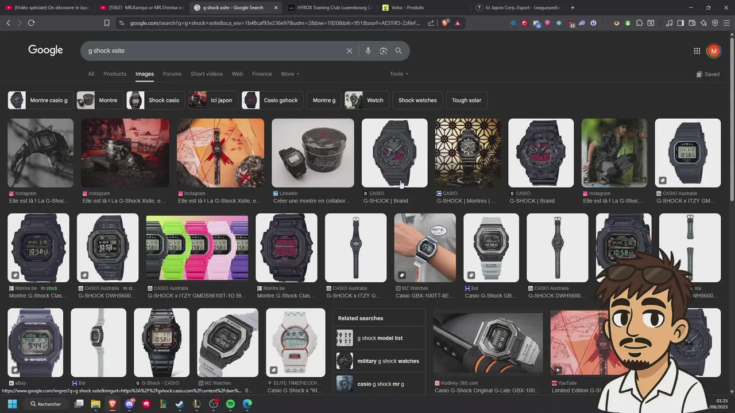Toggle the browser sidebar panel icon
735x413 pixels.
click(680, 23)
